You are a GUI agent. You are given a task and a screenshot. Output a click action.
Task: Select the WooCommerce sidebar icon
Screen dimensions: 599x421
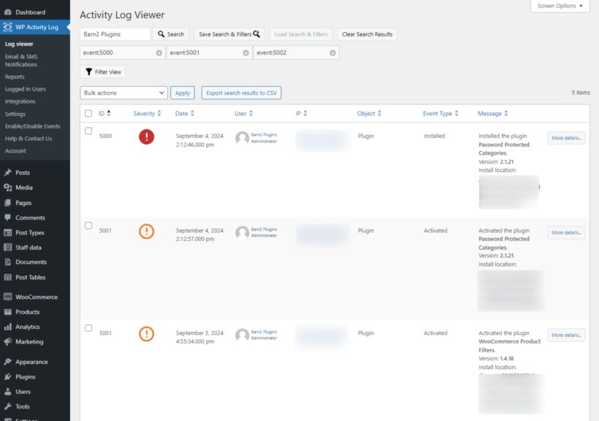(x=9, y=296)
